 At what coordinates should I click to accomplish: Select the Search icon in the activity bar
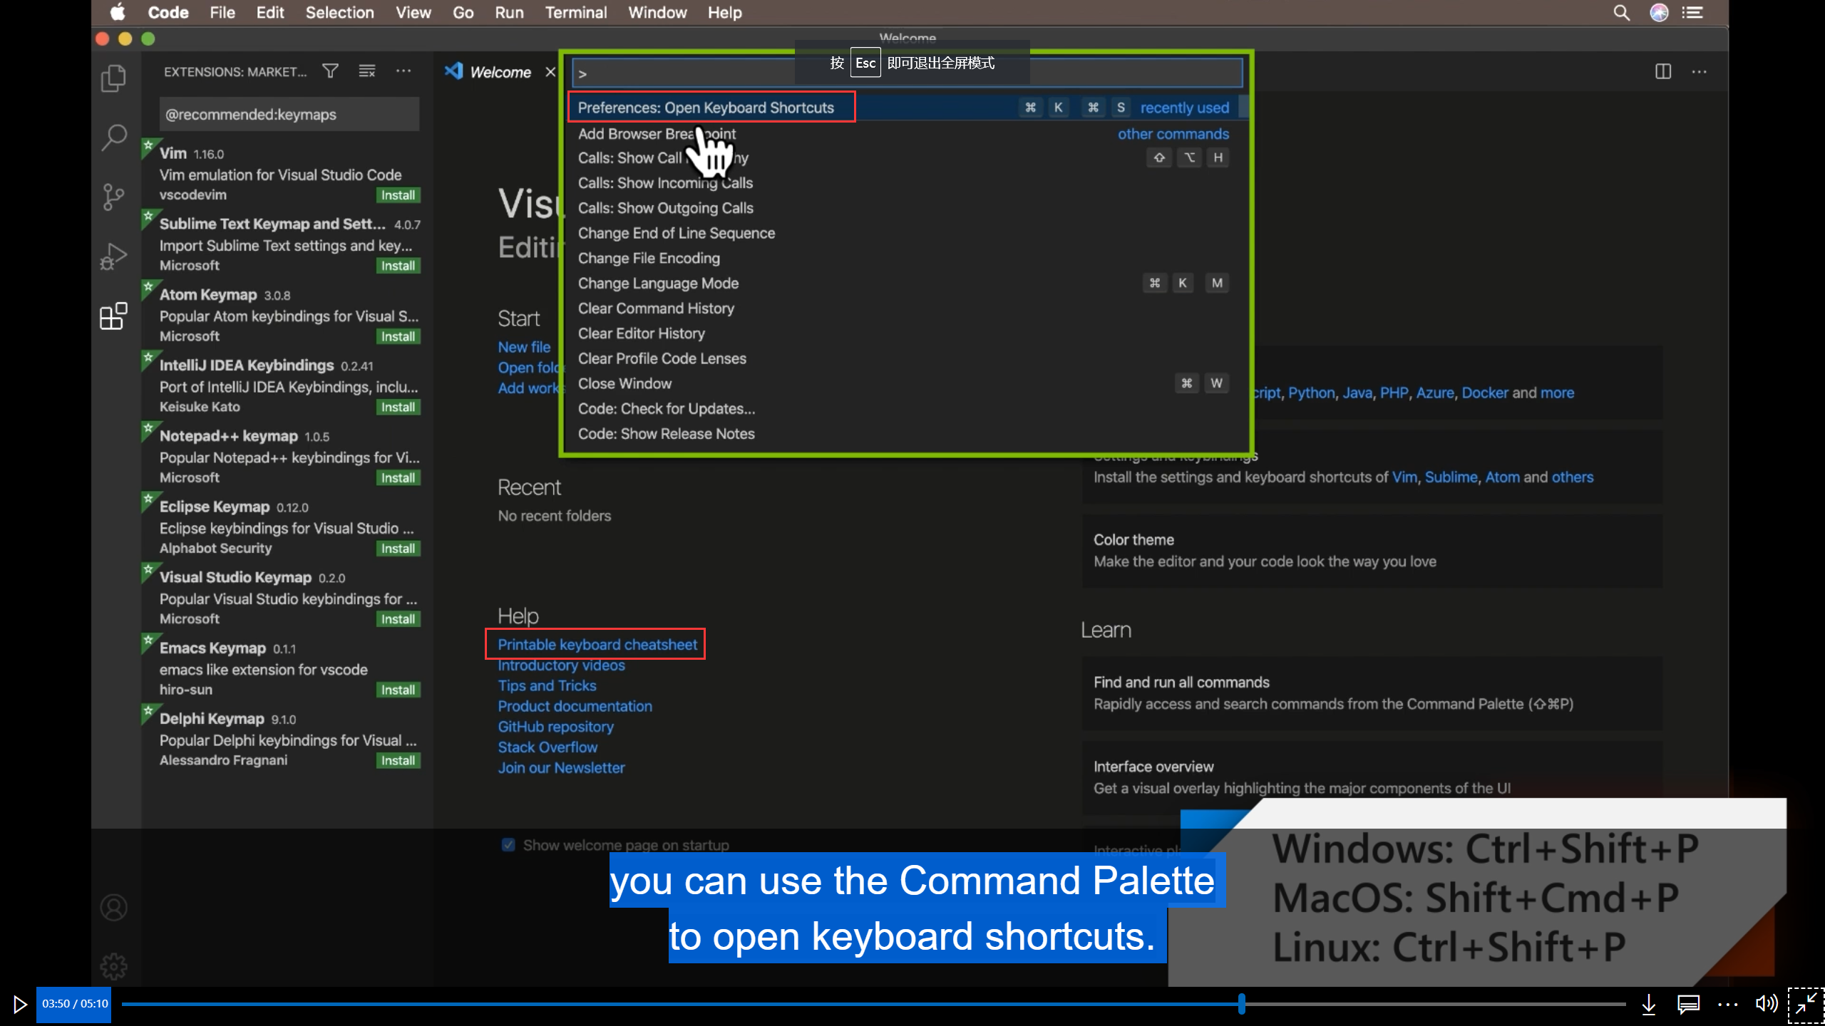pyautogui.click(x=113, y=137)
